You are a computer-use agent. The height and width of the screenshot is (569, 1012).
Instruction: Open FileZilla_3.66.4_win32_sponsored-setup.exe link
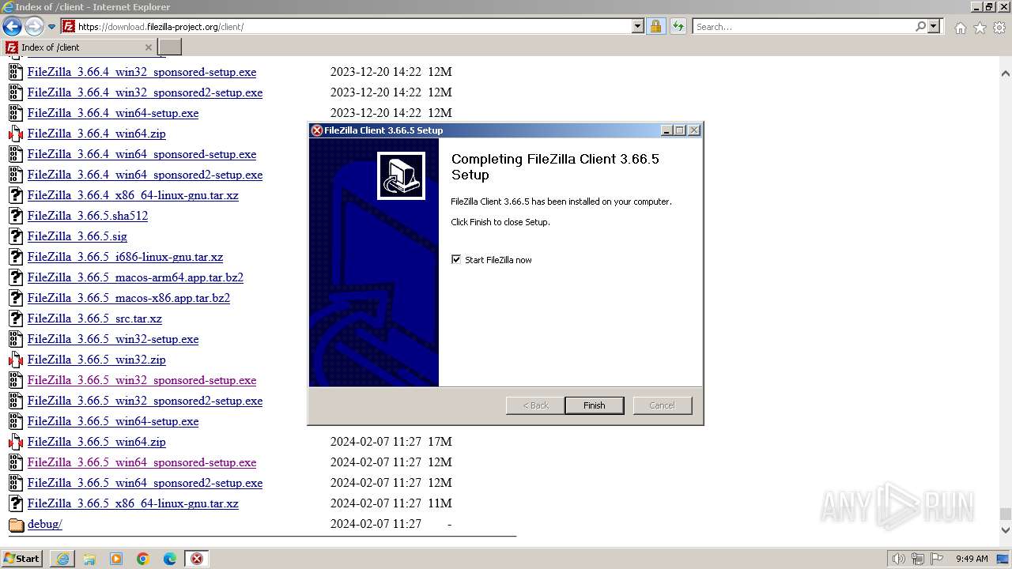(142, 72)
